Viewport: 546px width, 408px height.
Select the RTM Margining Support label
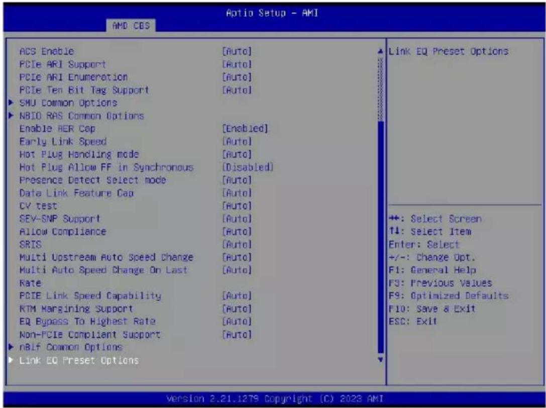coord(76,309)
